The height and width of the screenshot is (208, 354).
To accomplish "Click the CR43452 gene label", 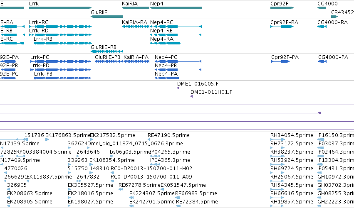I will point(342,12).
